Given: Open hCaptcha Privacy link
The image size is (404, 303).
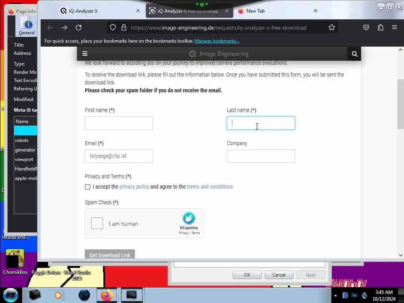Looking at the screenshot, I should tap(184, 233).
